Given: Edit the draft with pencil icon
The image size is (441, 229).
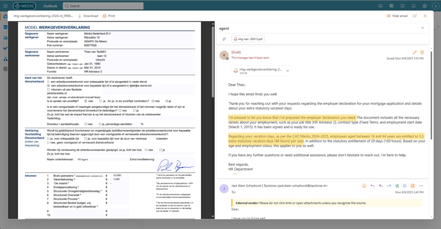Looking at the screenshot, I should pos(414,52).
